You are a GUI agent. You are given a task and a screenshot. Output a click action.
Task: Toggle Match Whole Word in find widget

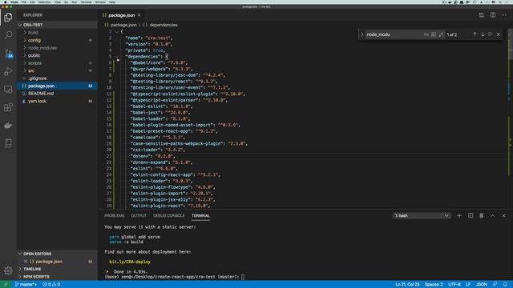(x=433, y=34)
